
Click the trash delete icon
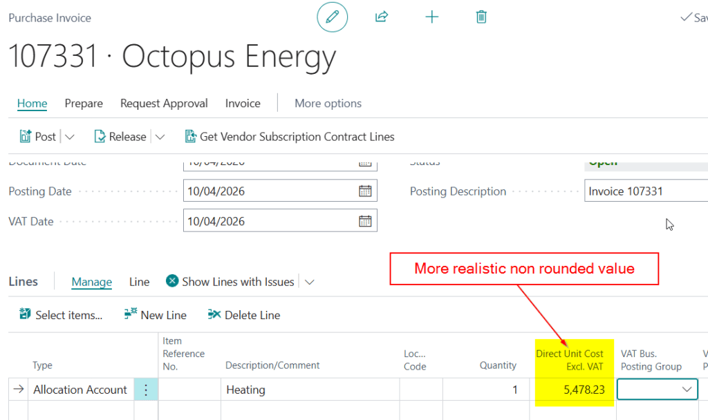coord(481,17)
